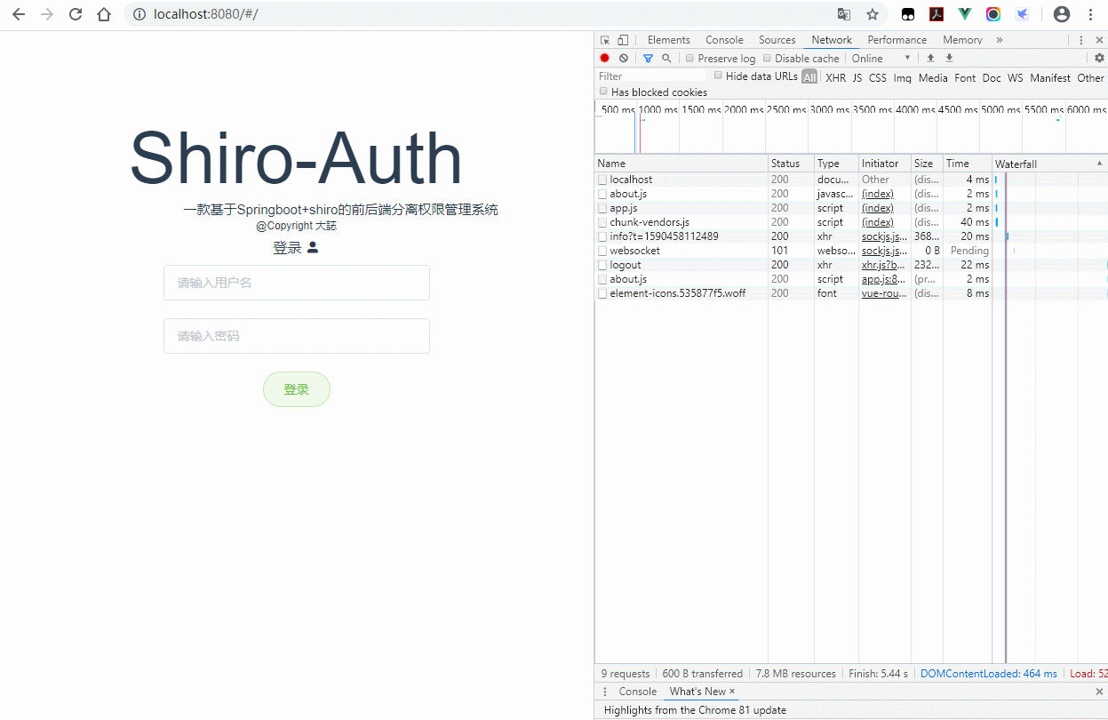This screenshot has height=720, width=1108.
Task: Open the Sources tab
Action: click(x=777, y=40)
